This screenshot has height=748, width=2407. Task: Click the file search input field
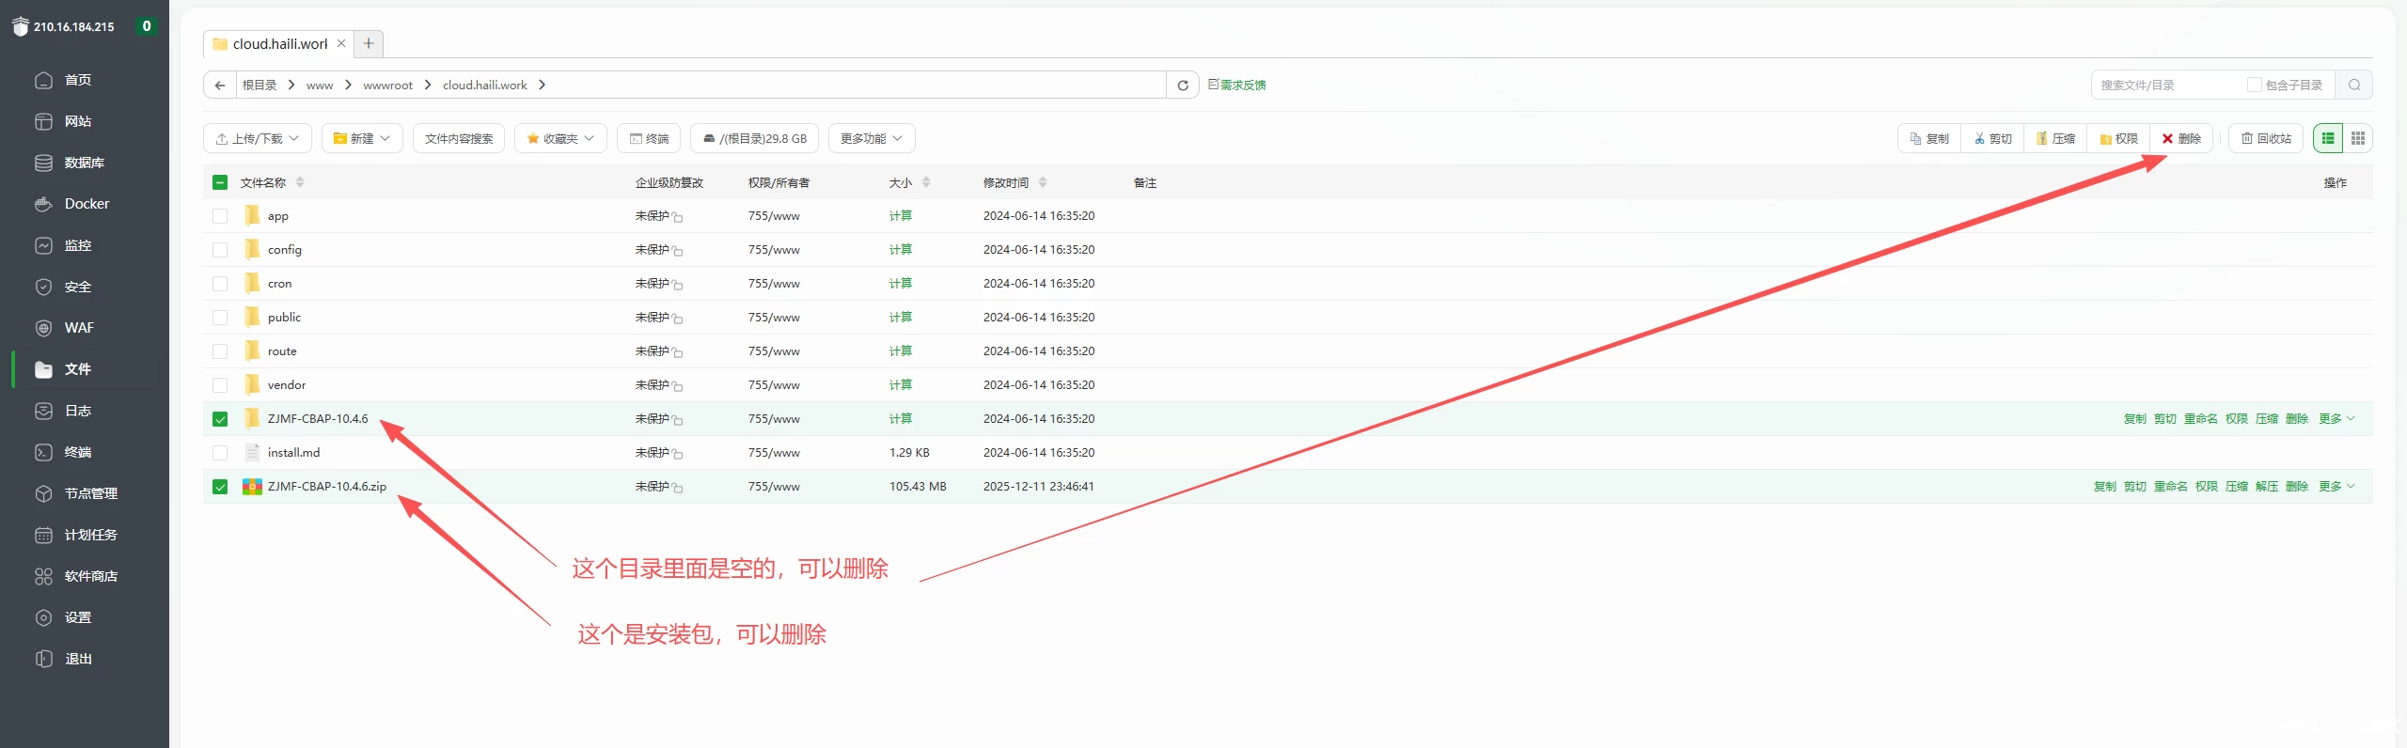2163,86
